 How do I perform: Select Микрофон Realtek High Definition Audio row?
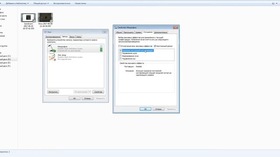76,48
